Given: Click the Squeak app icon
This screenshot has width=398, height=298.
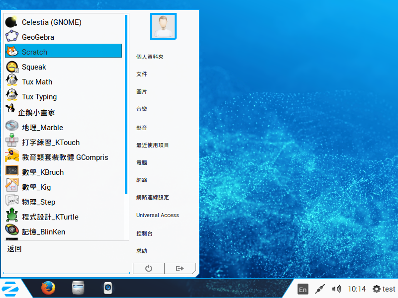Looking at the screenshot, I should 12,67.
